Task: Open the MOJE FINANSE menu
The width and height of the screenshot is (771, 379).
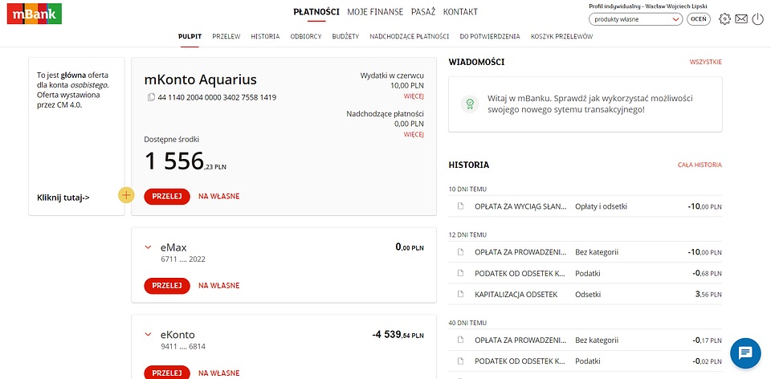Action: 375,12
